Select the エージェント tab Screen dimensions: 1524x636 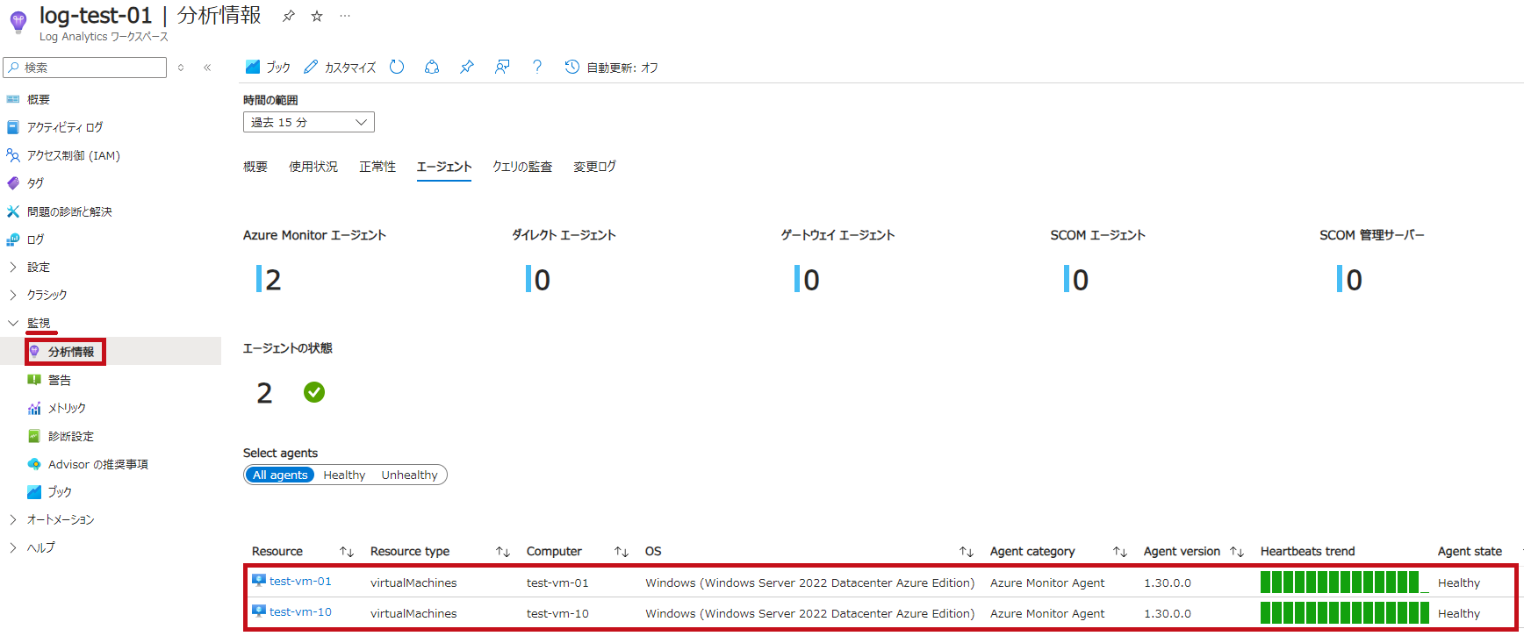(x=444, y=167)
